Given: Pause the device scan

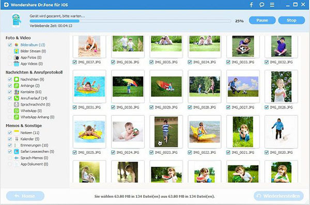Looking at the screenshot, I should coord(262,20).
